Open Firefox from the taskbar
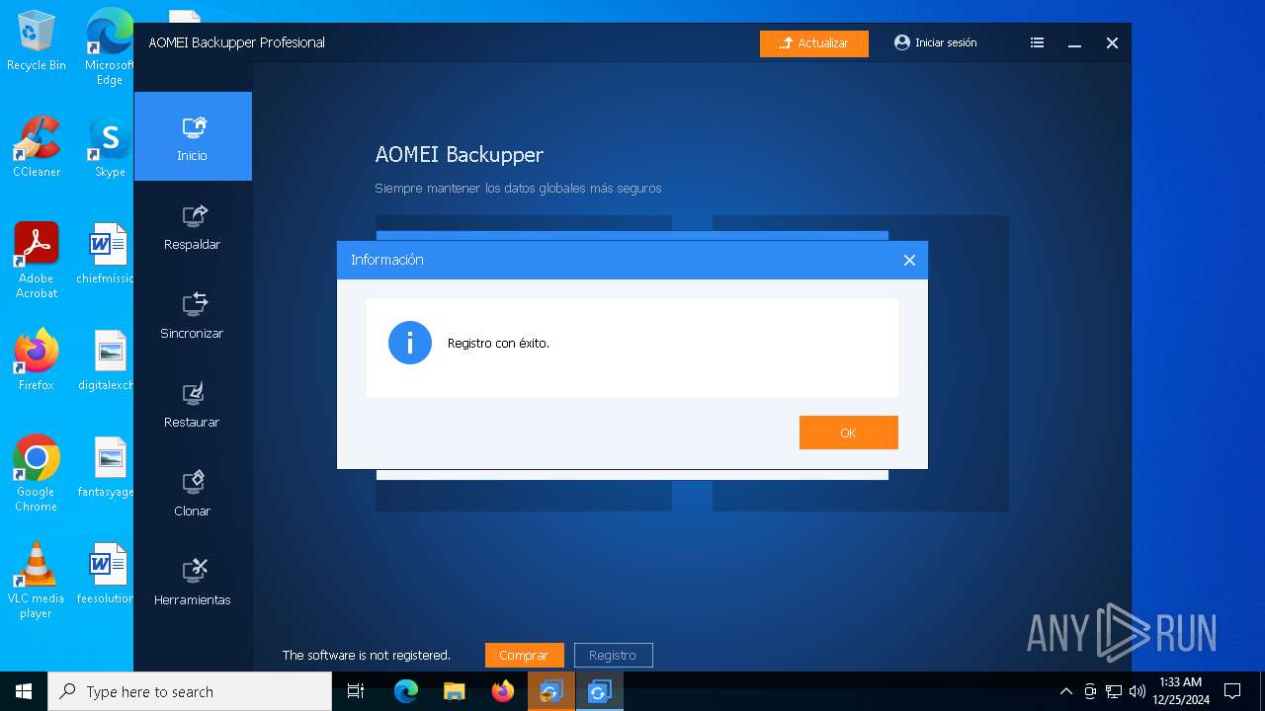 click(503, 691)
